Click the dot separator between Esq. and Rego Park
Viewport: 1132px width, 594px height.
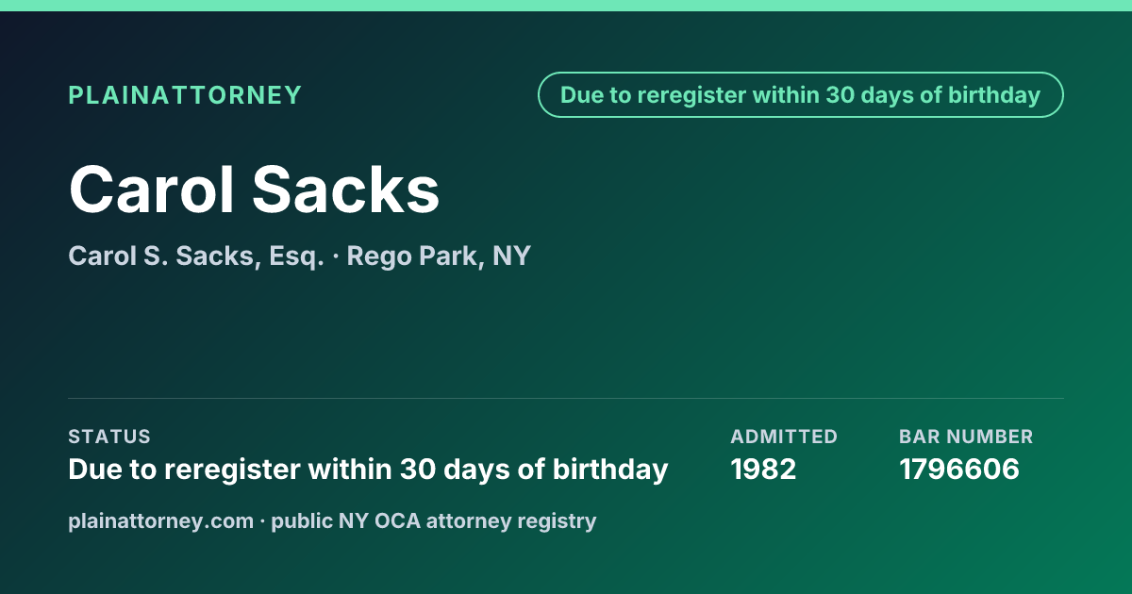pyautogui.click(x=336, y=256)
